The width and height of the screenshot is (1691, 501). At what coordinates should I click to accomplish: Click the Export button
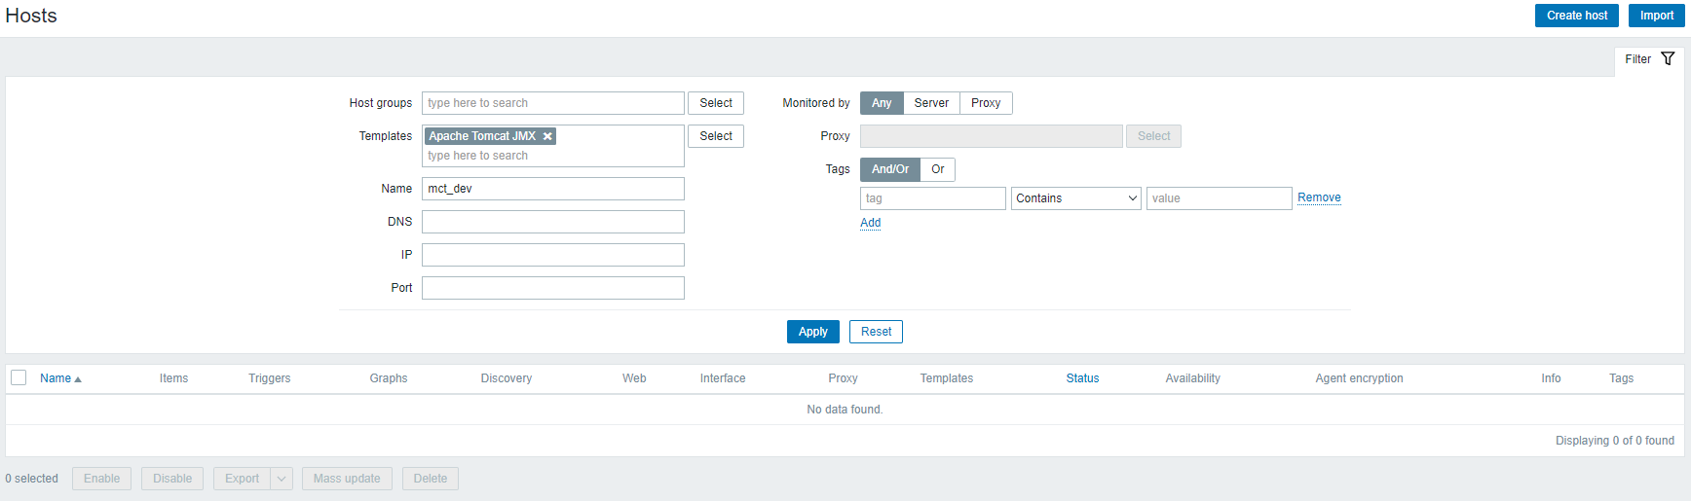click(x=242, y=479)
